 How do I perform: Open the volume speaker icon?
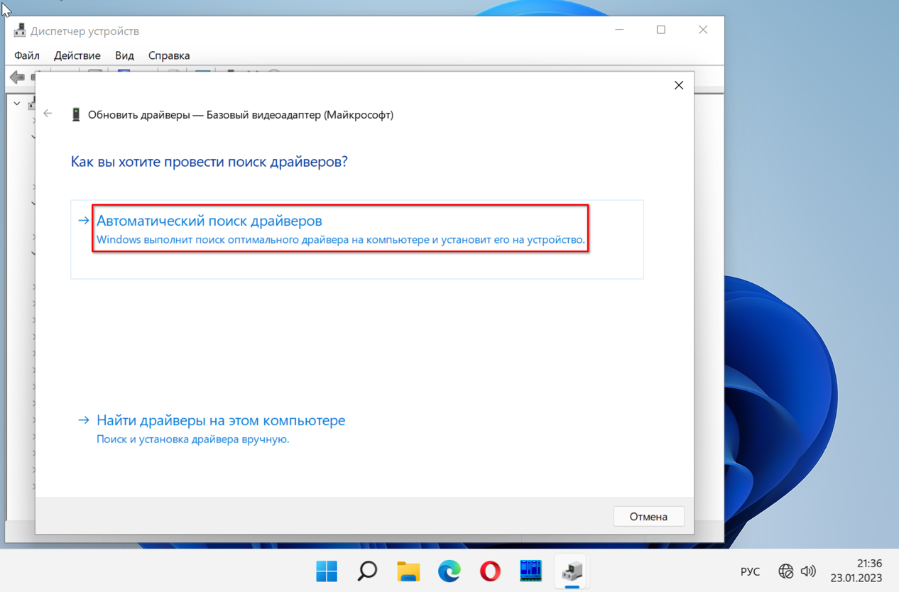tap(808, 571)
